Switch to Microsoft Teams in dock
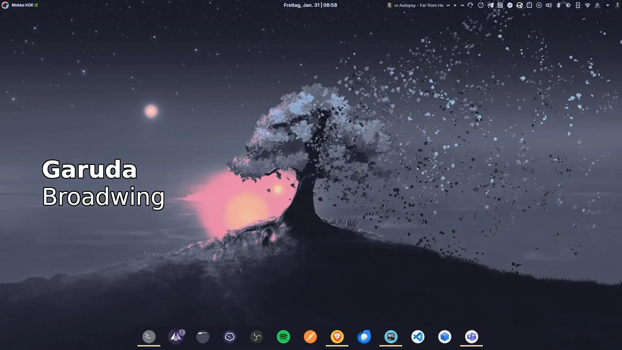This screenshot has width=622, height=350. (x=472, y=337)
